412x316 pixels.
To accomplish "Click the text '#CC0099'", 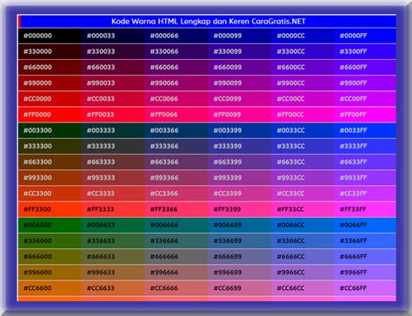I will coord(228,99).
